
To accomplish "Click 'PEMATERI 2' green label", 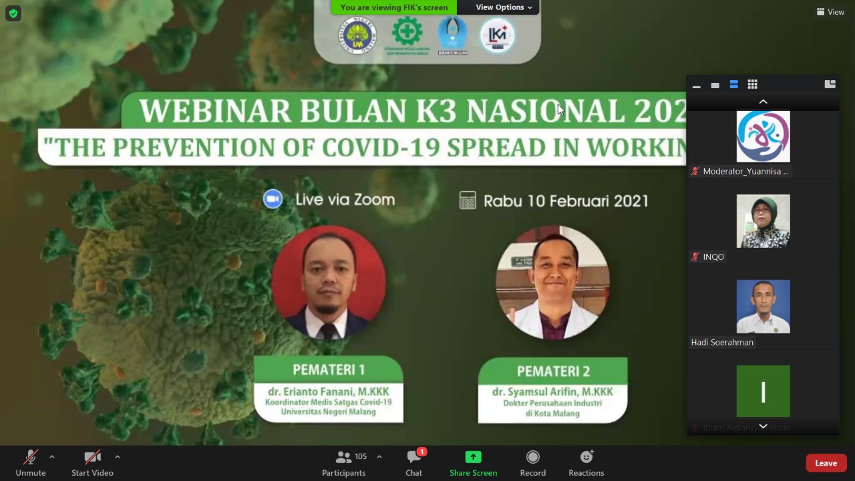I will tap(553, 371).
